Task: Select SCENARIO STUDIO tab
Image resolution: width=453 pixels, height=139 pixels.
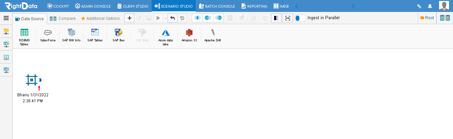Action: 174,6
